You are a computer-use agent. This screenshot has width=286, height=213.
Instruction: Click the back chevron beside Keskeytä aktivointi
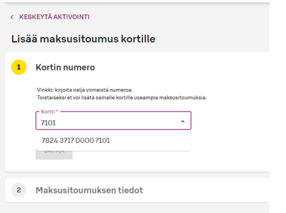point(12,17)
